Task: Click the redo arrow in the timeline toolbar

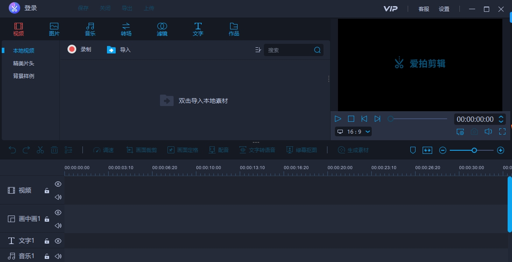Action: [x=26, y=150]
